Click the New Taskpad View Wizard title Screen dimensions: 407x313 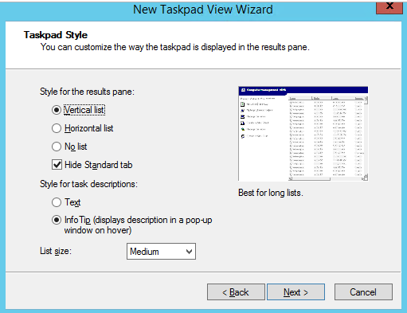(203, 10)
